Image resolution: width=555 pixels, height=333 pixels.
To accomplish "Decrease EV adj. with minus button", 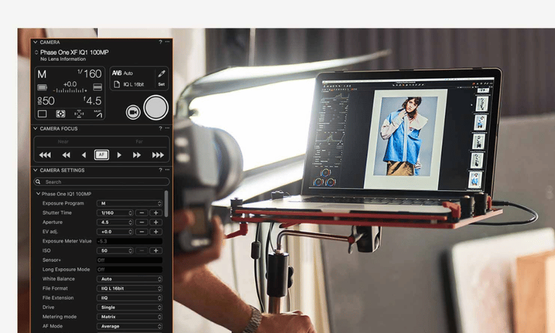I will click(141, 232).
